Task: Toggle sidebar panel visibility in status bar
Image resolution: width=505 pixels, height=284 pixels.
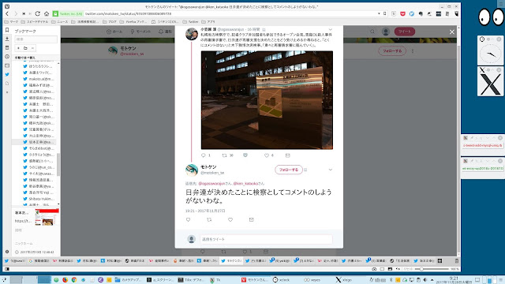Action: (x=7, y=268)
